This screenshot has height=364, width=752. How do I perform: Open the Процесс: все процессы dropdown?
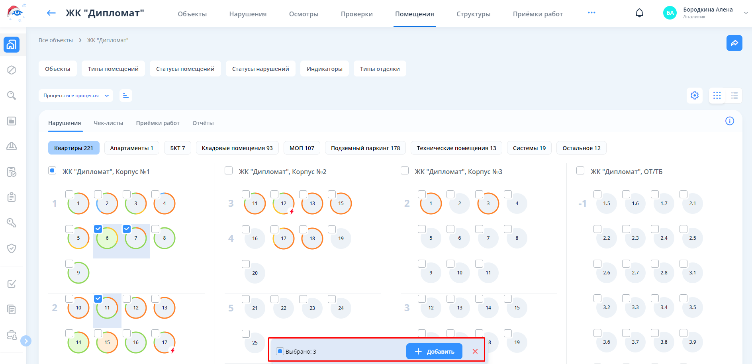pyautogui.click(x=76, y=96)
